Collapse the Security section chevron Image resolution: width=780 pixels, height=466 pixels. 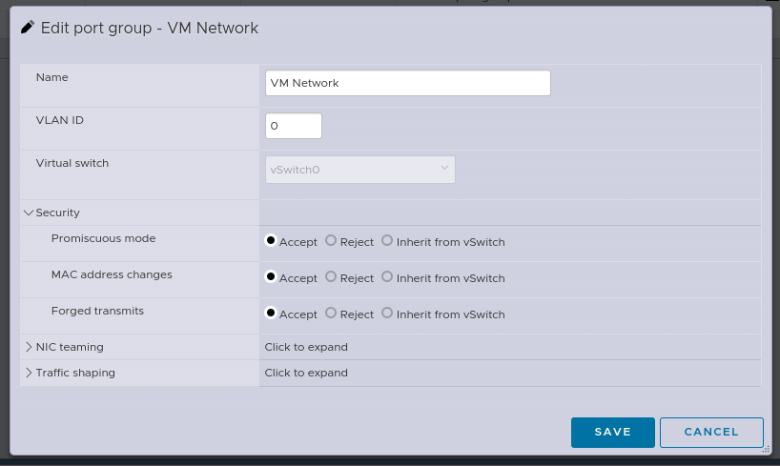[x=29, y=213]
